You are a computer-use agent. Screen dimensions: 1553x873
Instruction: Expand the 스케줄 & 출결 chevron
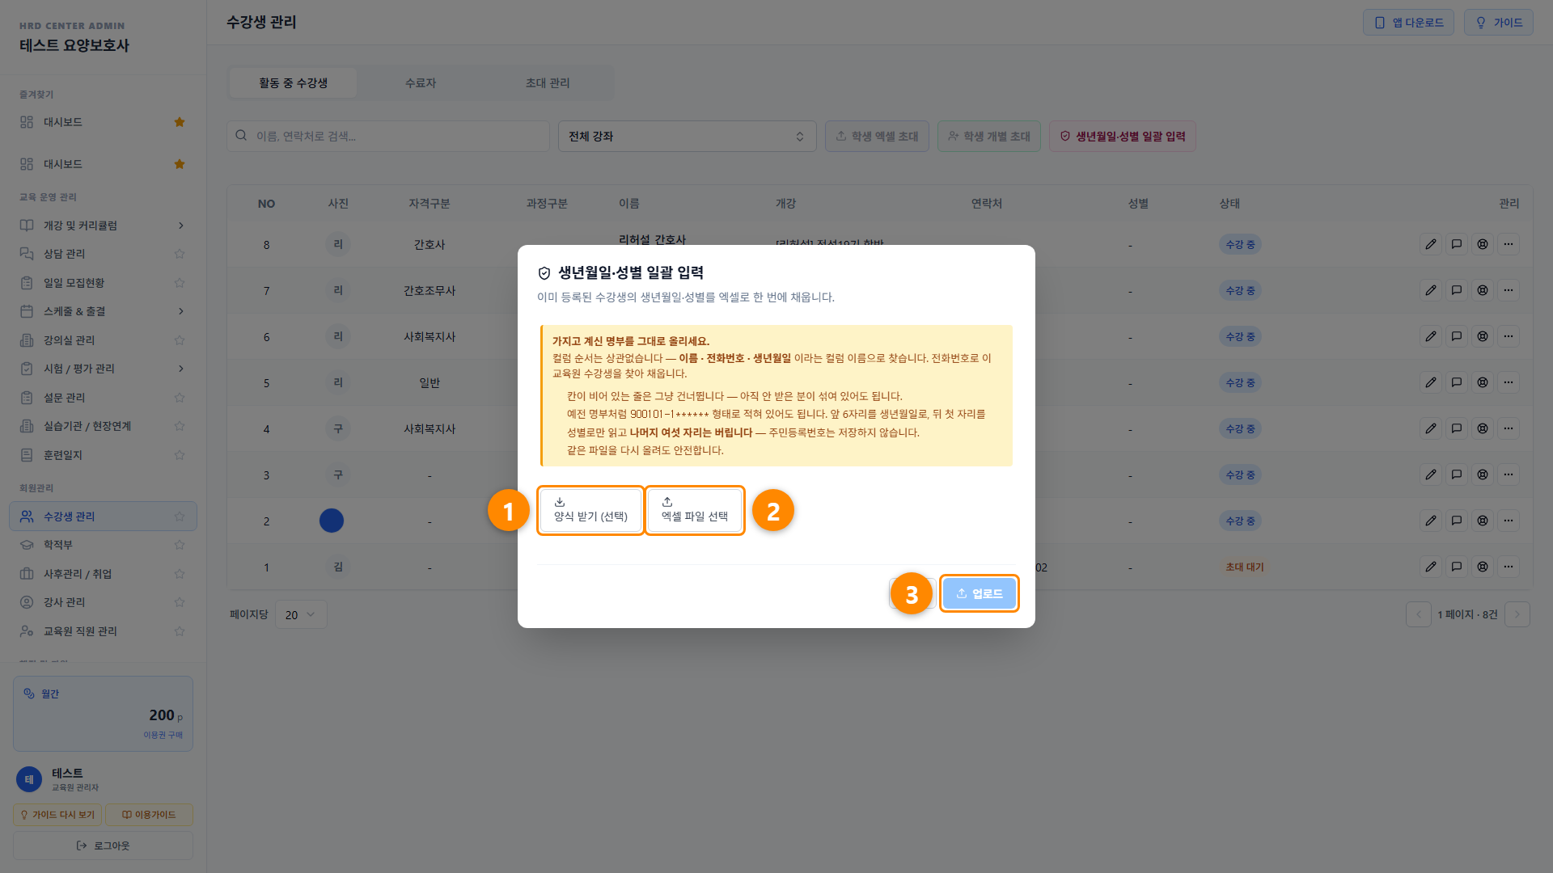(x=180, y=311)
